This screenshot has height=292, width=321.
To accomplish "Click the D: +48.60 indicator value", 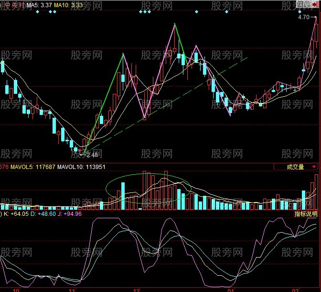I will [x=43, y=214].
